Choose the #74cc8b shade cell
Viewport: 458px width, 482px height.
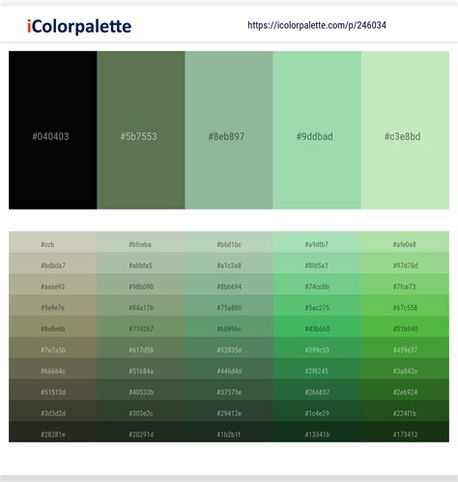pyautogui.click(x=317, y=284)
